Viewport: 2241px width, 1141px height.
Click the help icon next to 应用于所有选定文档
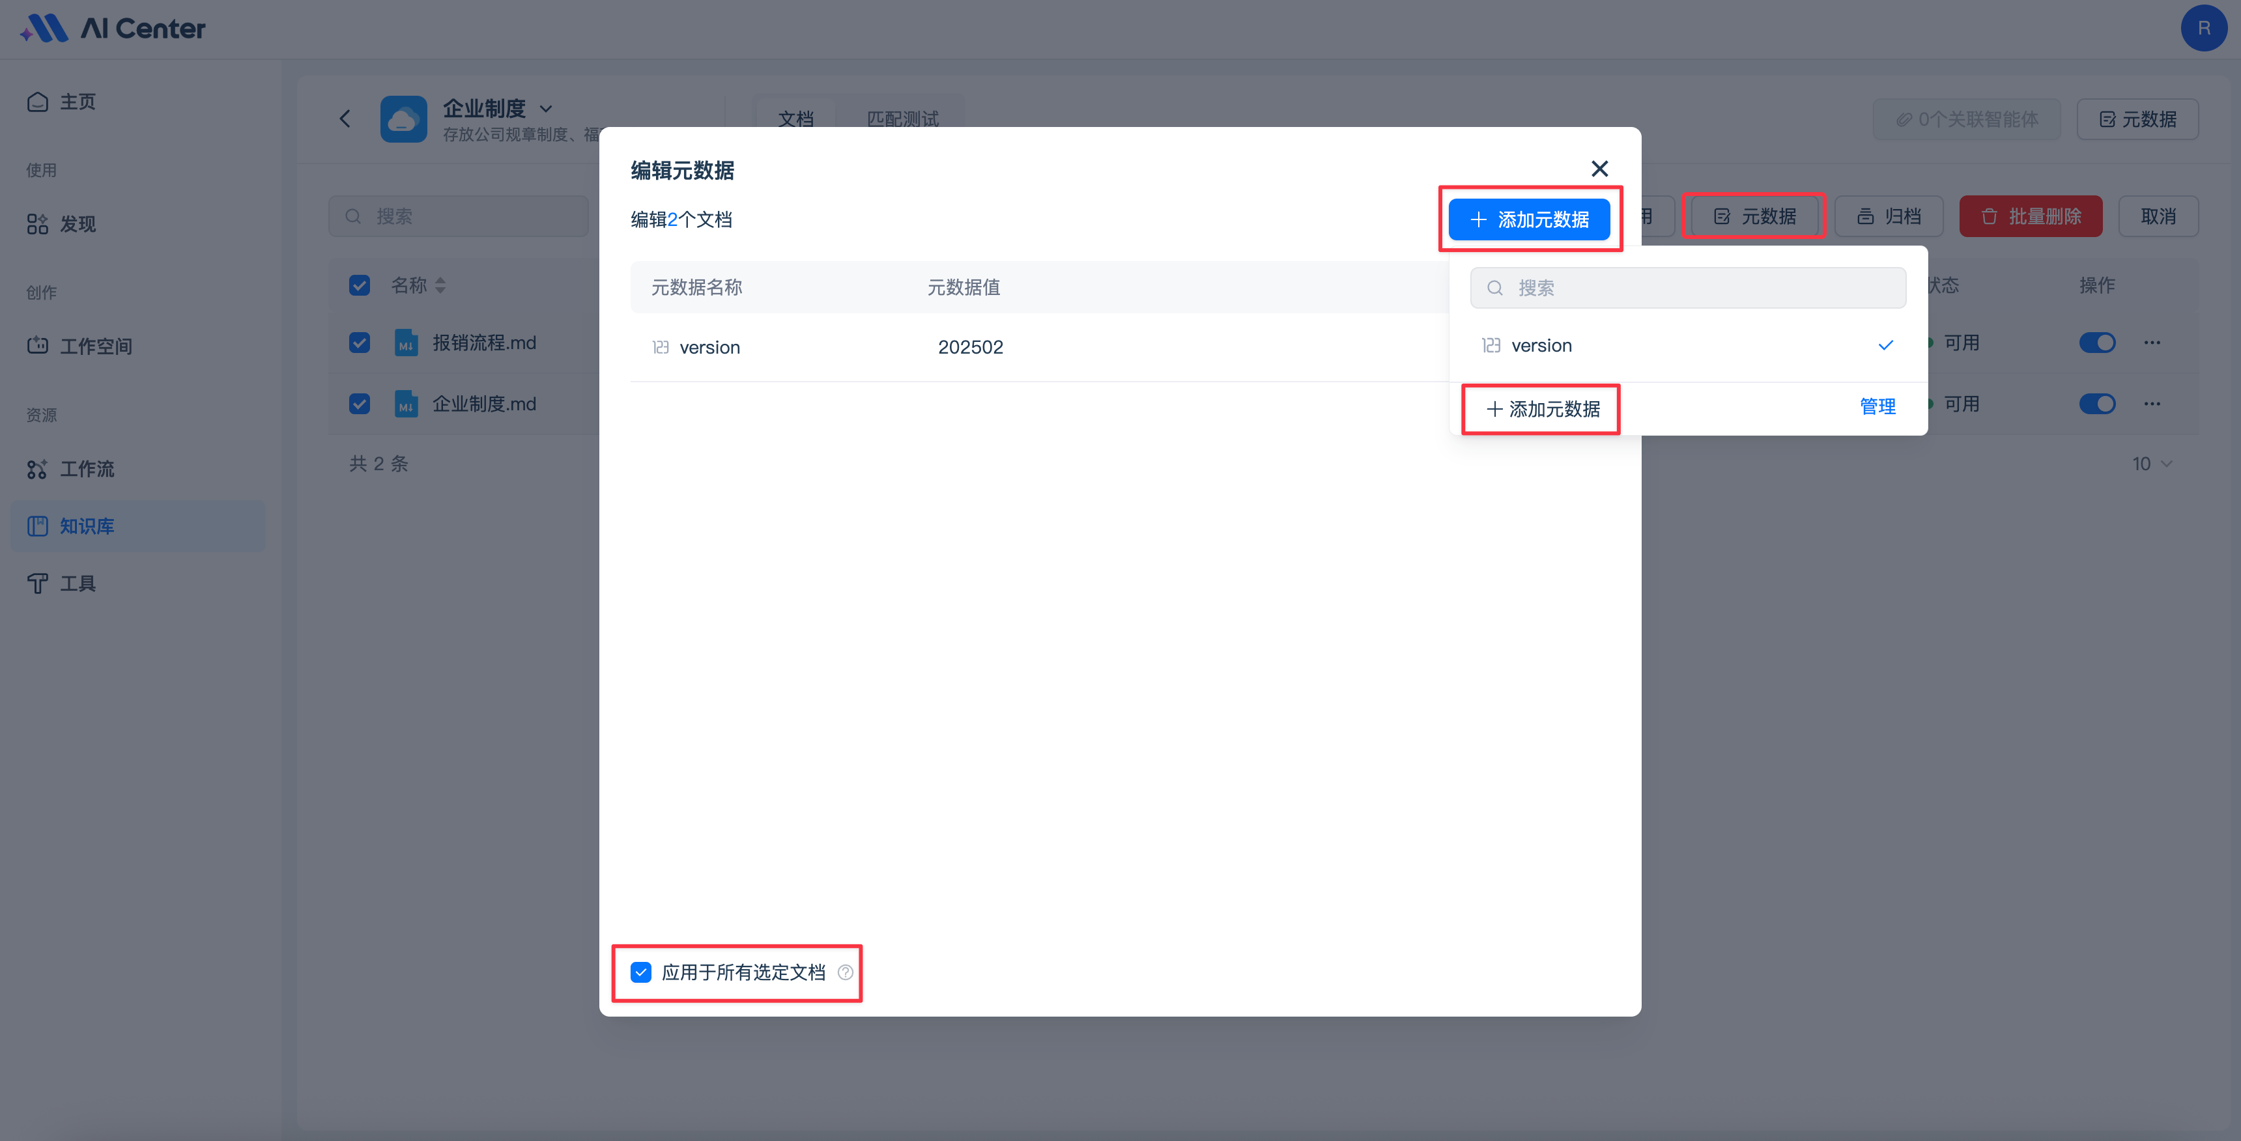[x=845, y=972]
